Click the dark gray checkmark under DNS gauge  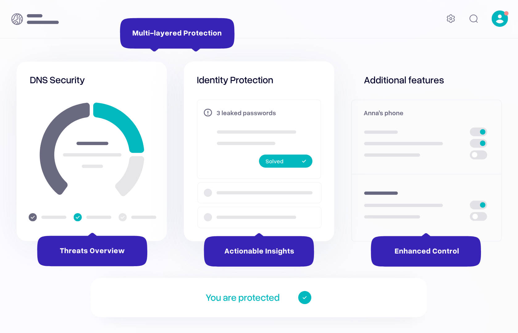pos(33,217)
